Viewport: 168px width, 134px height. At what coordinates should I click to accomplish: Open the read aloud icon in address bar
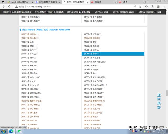pos(135,7)
